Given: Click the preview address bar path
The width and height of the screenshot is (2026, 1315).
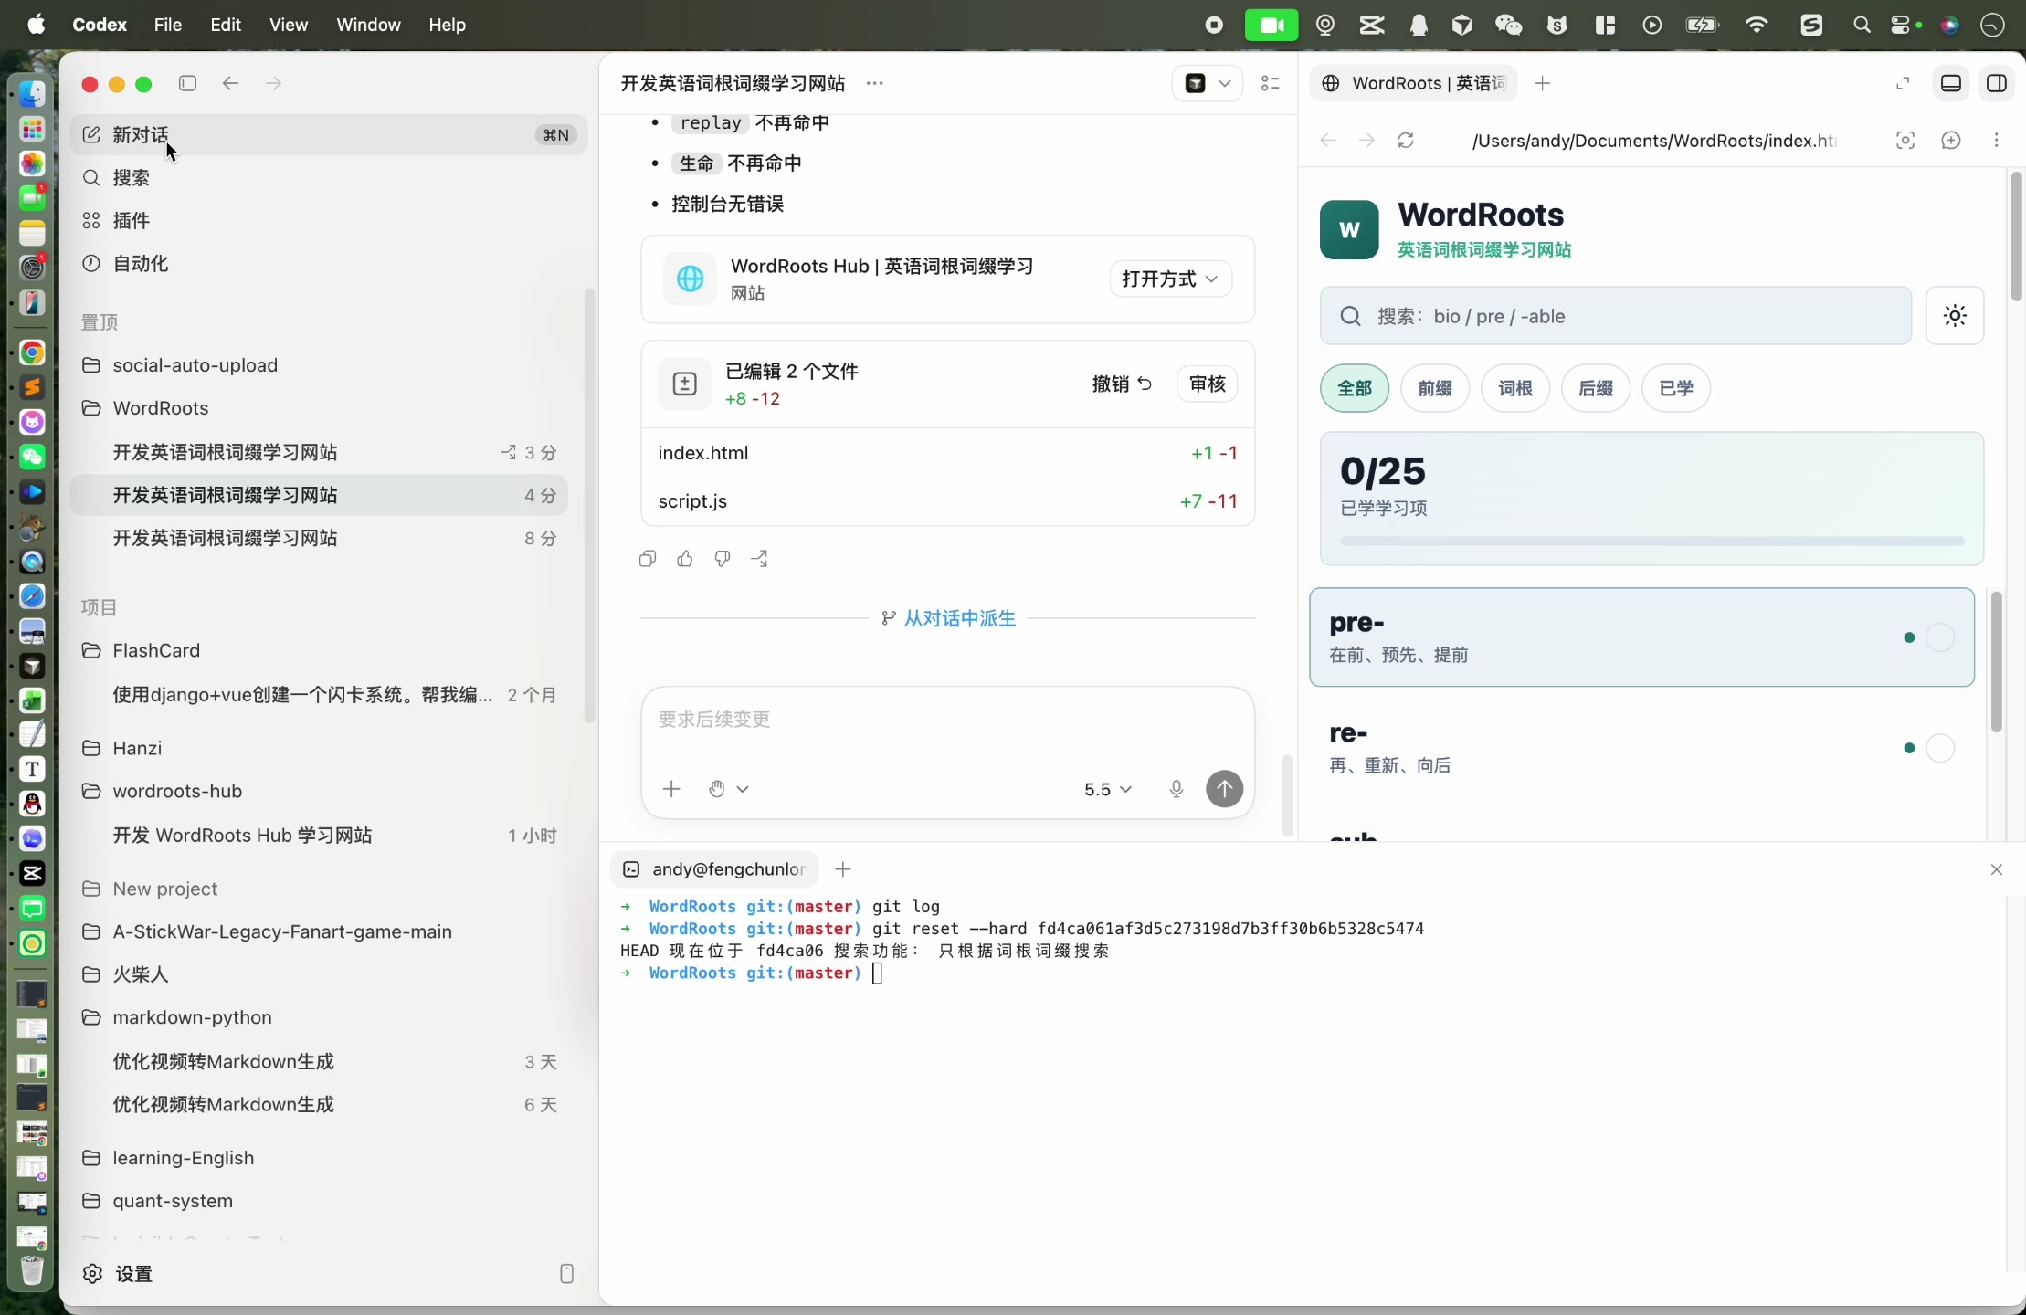Looking at the screenshot, I should tap(1653, 140).
